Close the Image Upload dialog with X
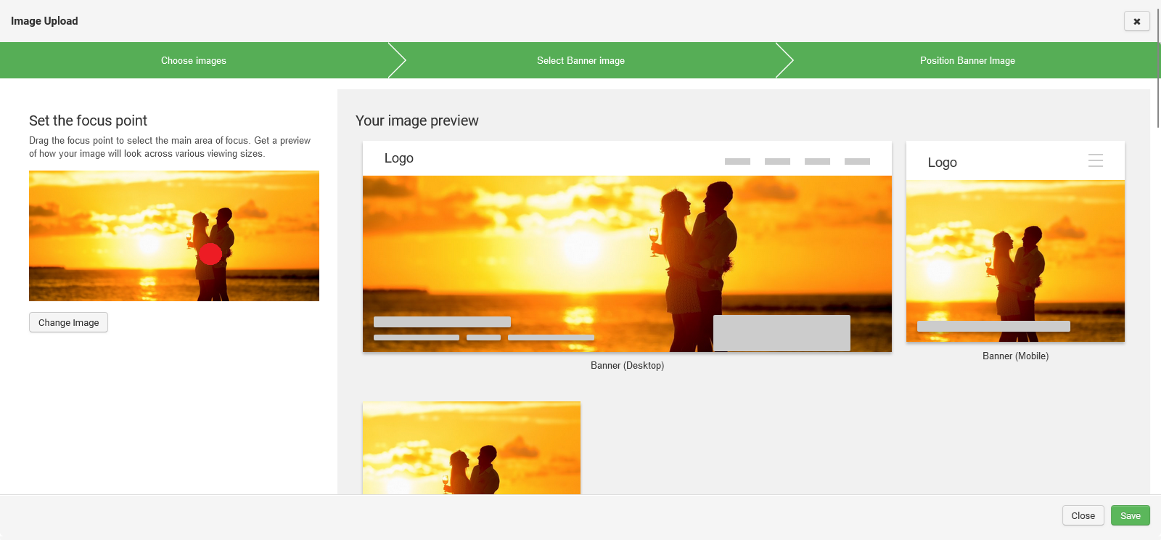The width and height of the screenshot is (1161, 540). pos(1136,21)
